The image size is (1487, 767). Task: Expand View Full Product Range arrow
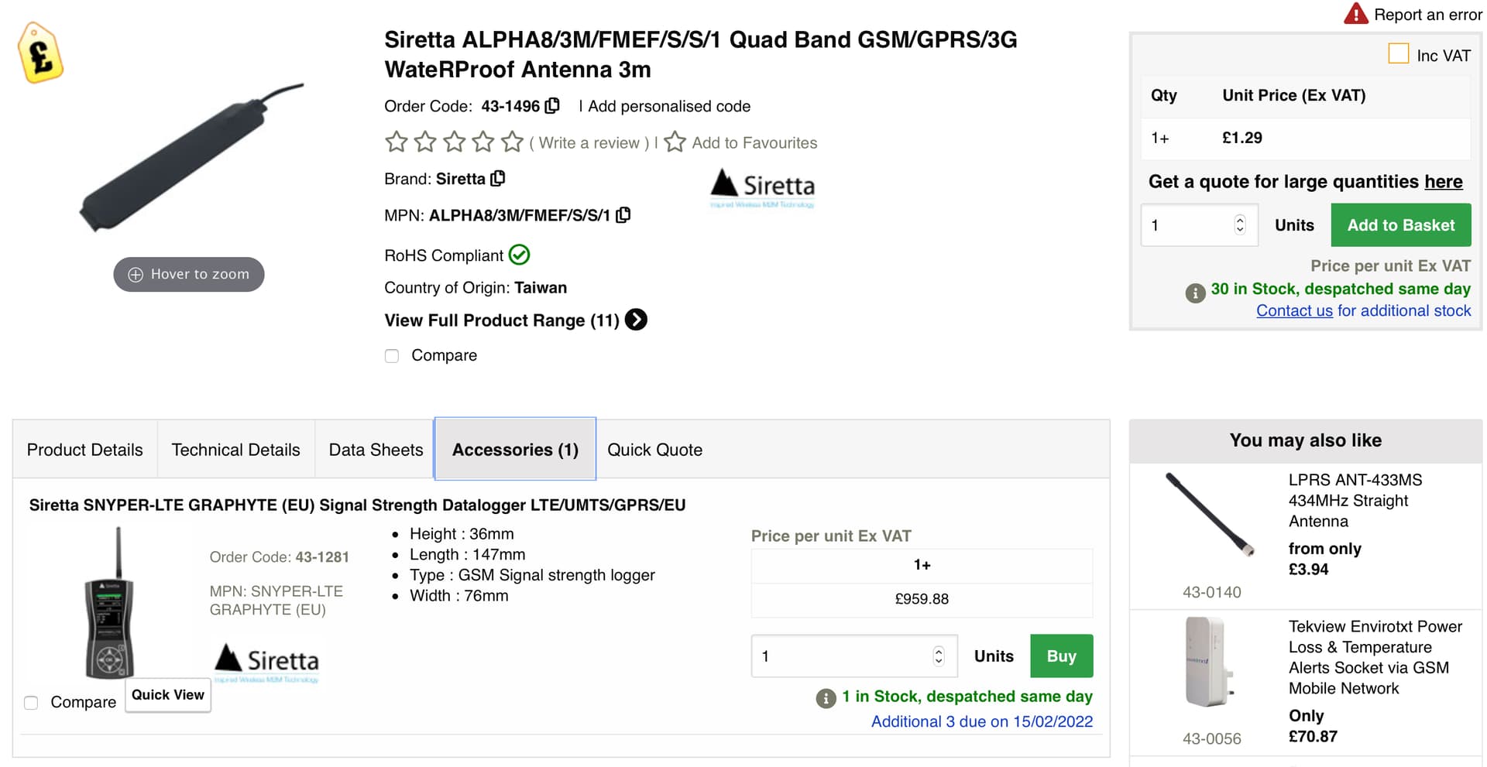[x=636, y=320]
